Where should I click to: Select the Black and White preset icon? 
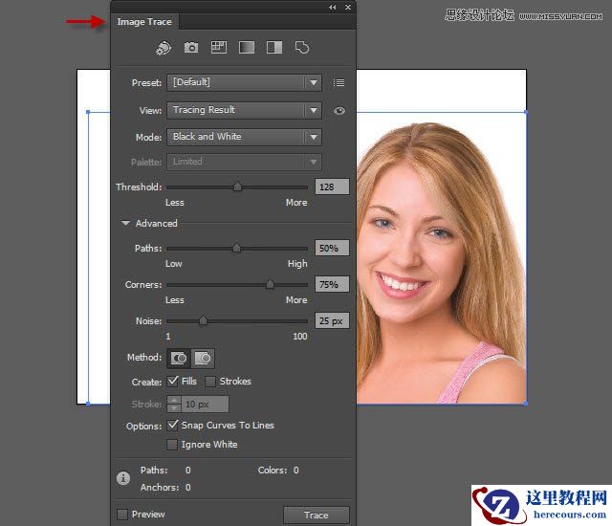273,47
